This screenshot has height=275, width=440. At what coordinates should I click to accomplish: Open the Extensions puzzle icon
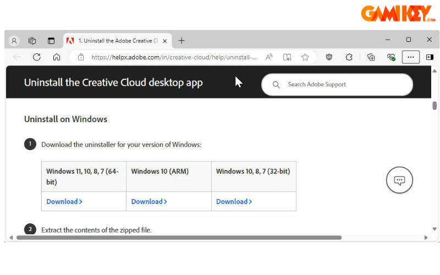pos(349,57)
